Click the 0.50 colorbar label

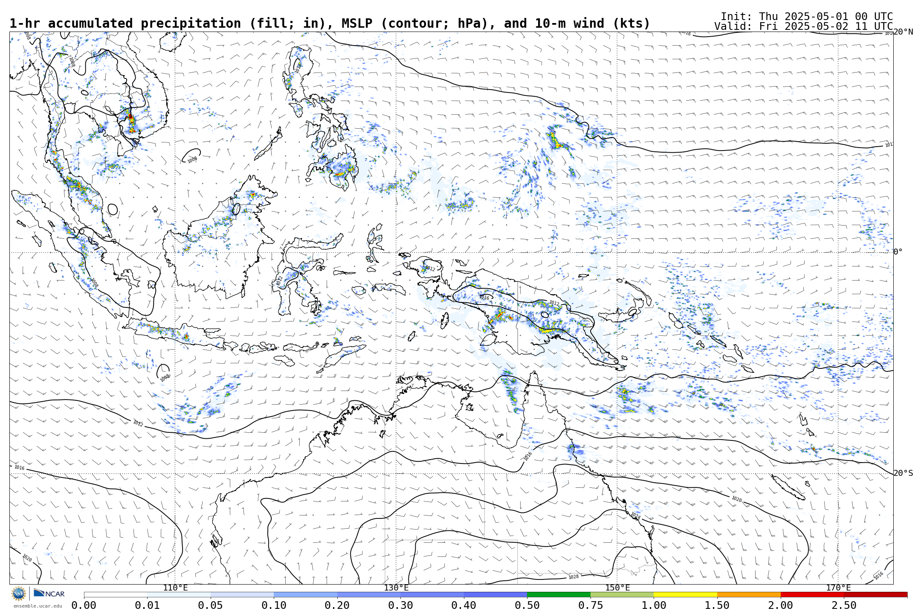point(527,605)
